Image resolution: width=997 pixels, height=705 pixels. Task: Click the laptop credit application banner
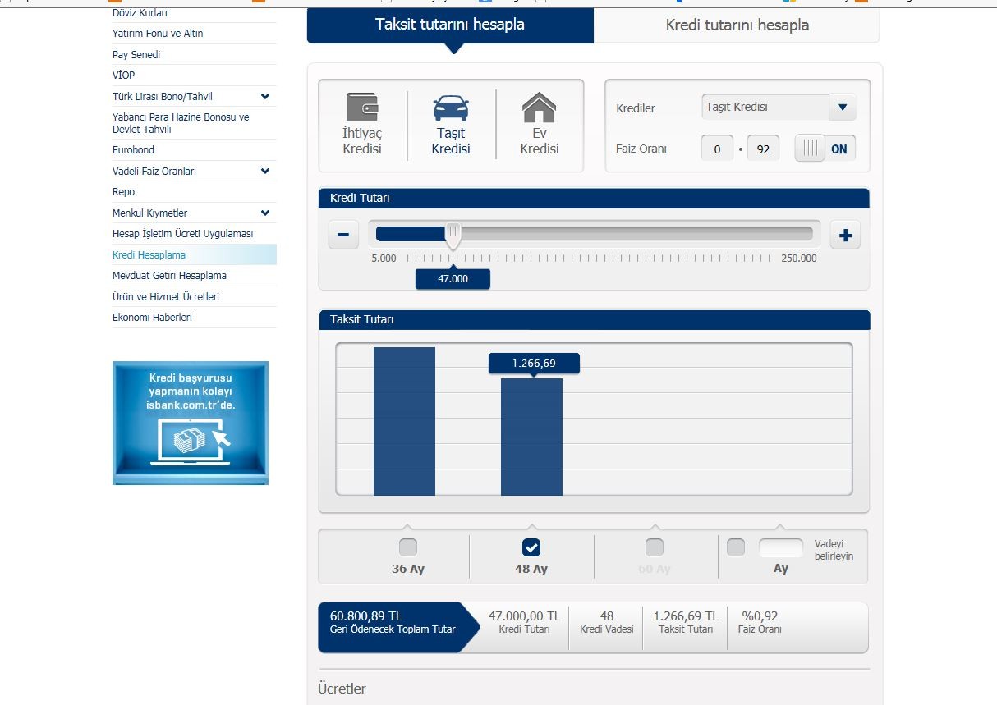191,423
